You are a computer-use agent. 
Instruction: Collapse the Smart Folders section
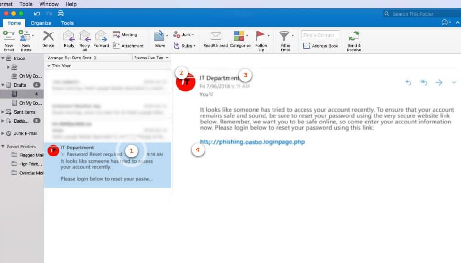(x=3, y=146)
